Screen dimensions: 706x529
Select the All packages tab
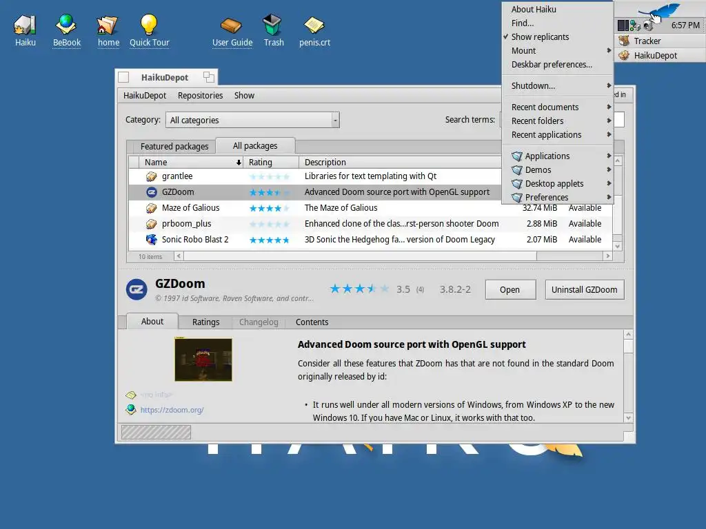(x=255, y=146)
